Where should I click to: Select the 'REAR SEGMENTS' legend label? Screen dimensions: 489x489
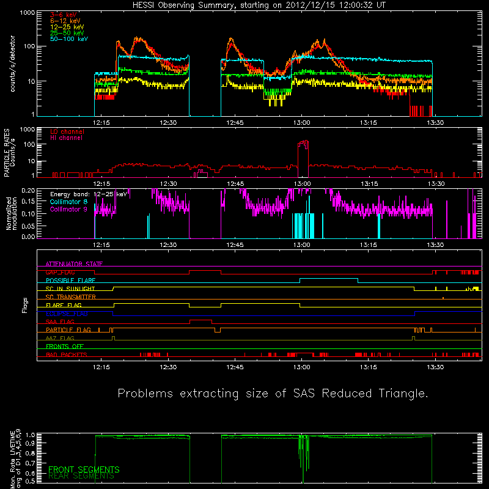81,476
